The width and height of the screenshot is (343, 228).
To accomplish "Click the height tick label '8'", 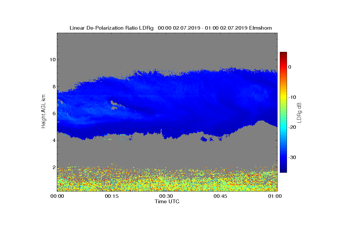I will coord(53,87).
